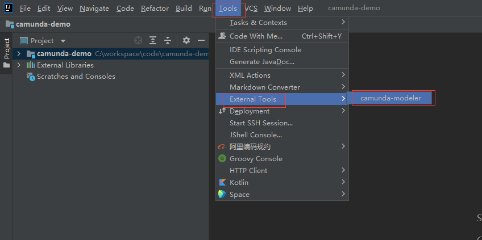The width and height of the screenshot is (482, 240).
Task: Open the Help menu
Action: 305,9
